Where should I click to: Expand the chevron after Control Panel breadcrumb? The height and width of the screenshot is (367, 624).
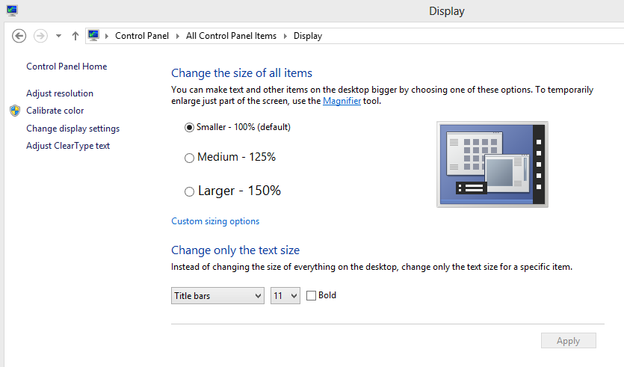[x=178, y=36]
